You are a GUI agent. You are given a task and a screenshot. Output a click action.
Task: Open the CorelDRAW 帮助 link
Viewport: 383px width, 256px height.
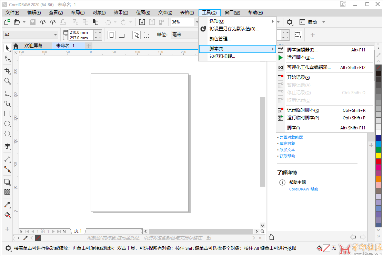[x=303, y=189]
